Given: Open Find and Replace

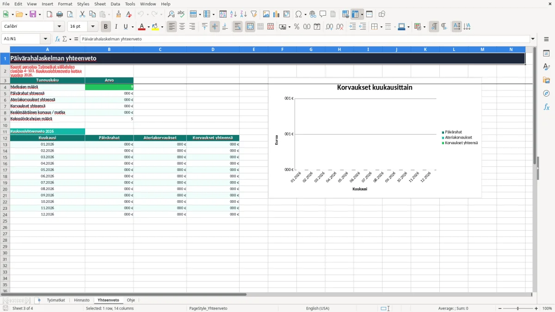Looking at the screenshot, I should pyautogui.click(x=171, y=14).
